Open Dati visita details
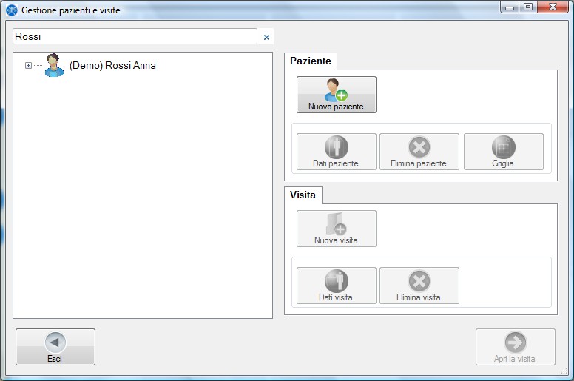The height and width of the screenshot is (381, 574). click(x=336, y=281)
